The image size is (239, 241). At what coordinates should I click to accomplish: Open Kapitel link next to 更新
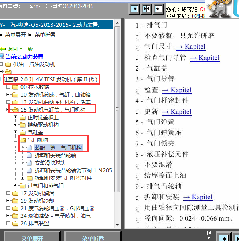pos(177,112)
